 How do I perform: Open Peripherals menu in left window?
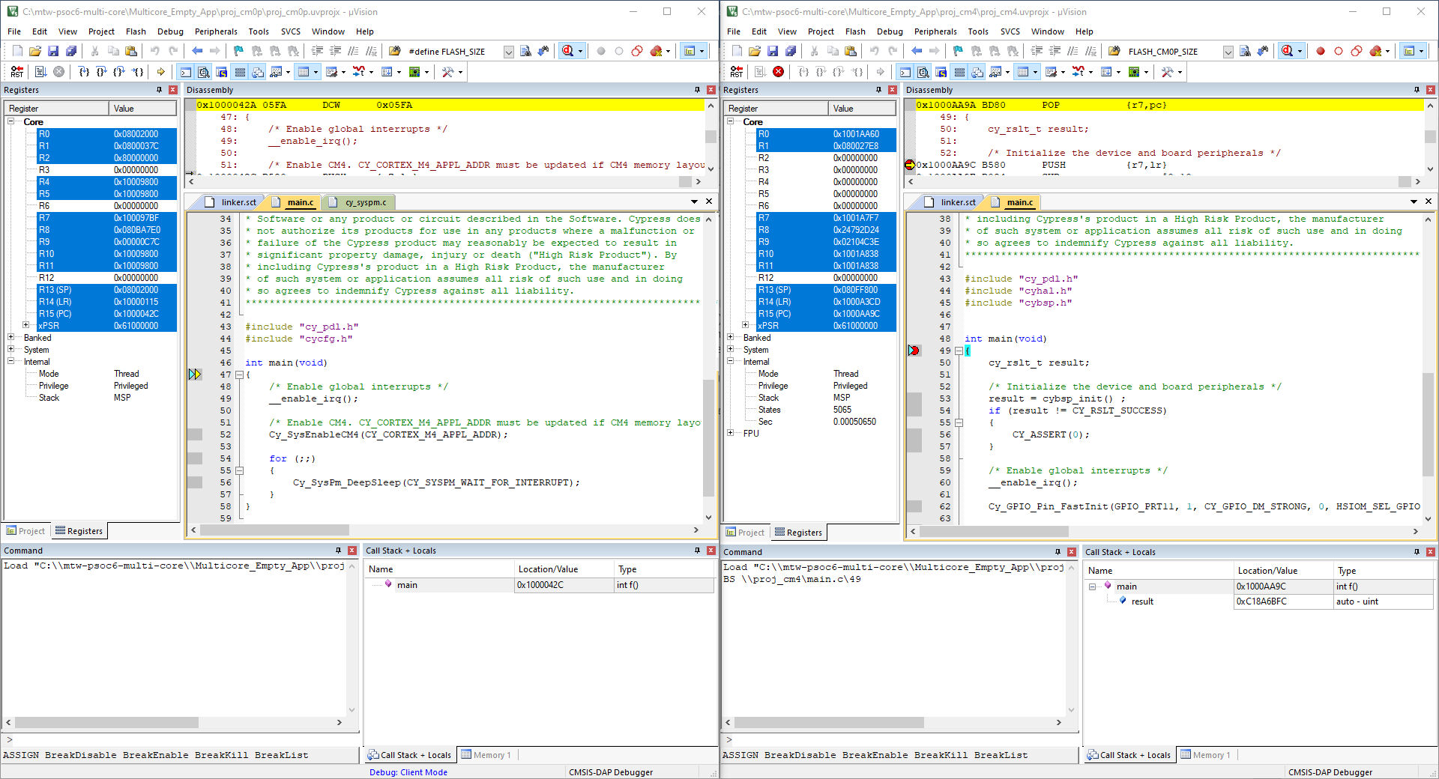(x=216, y=31)
